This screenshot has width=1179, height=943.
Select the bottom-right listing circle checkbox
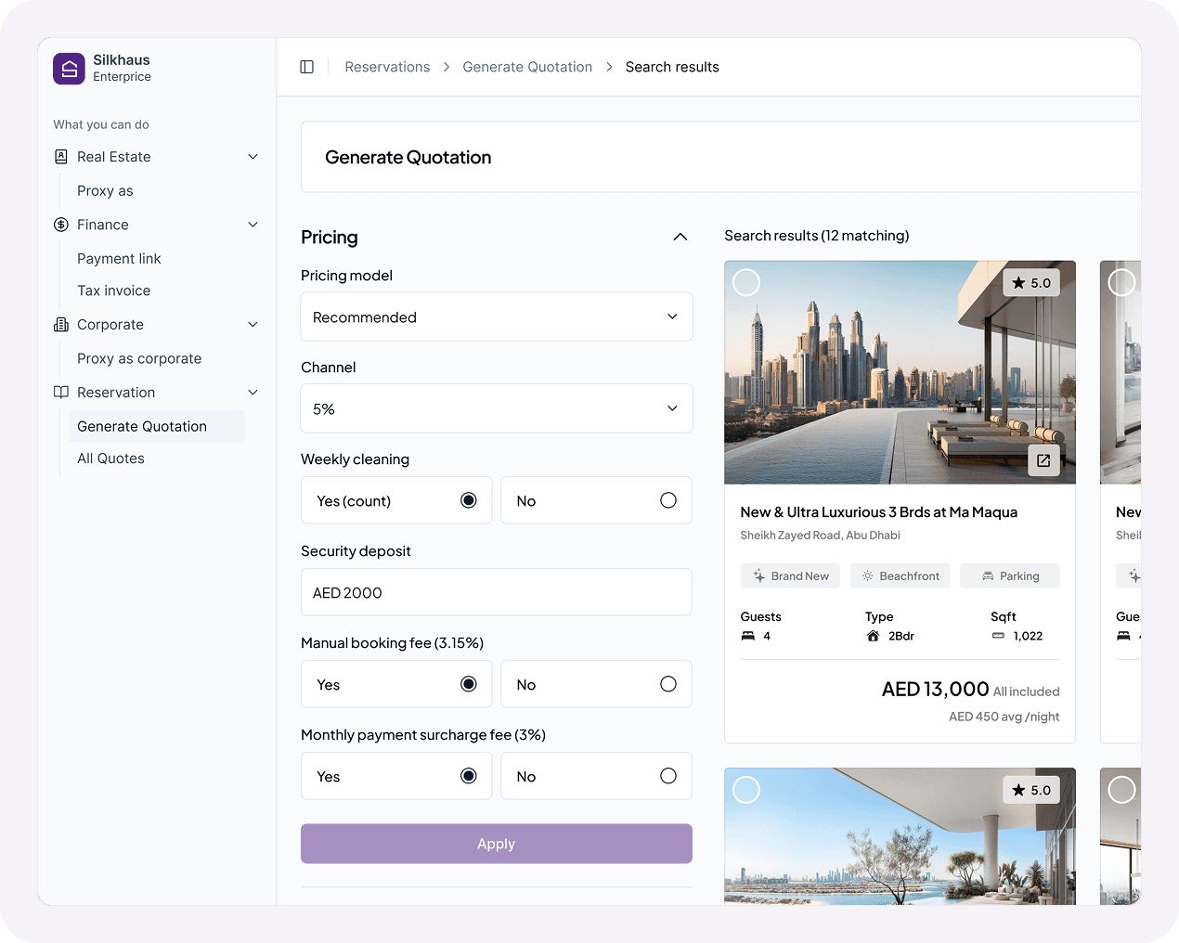tap(1122, 790)
